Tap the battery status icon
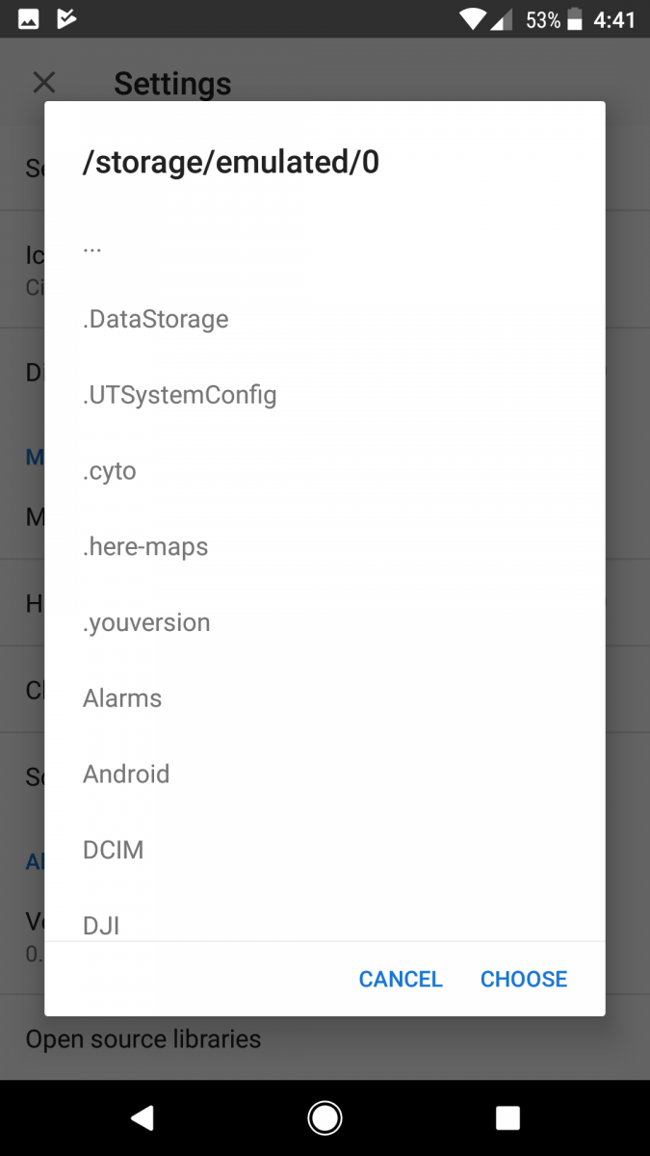This screenshot has width=650, height=1156. pos(576,19)
